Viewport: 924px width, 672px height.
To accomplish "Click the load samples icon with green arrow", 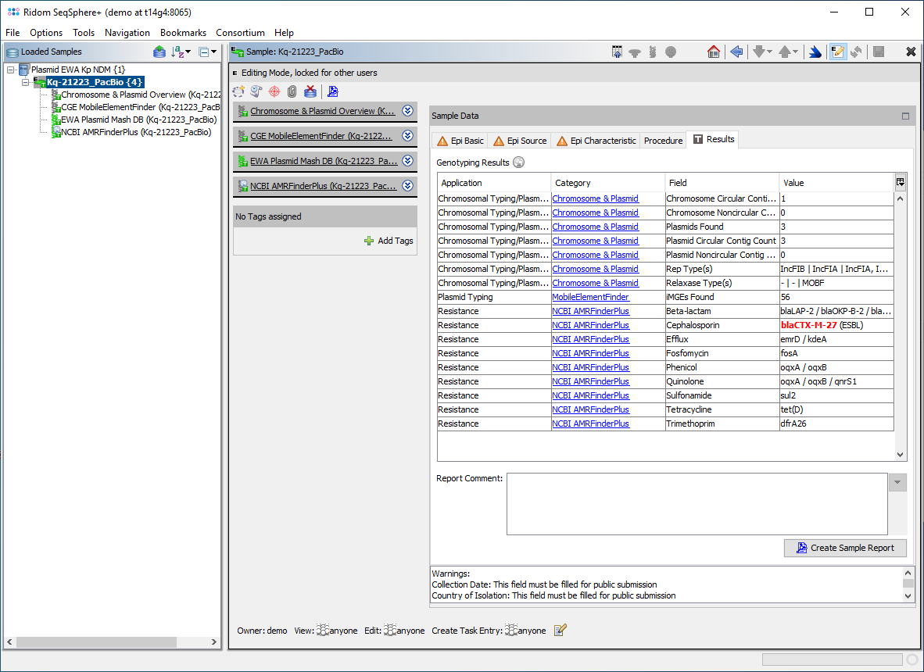I will coord(159,52).
